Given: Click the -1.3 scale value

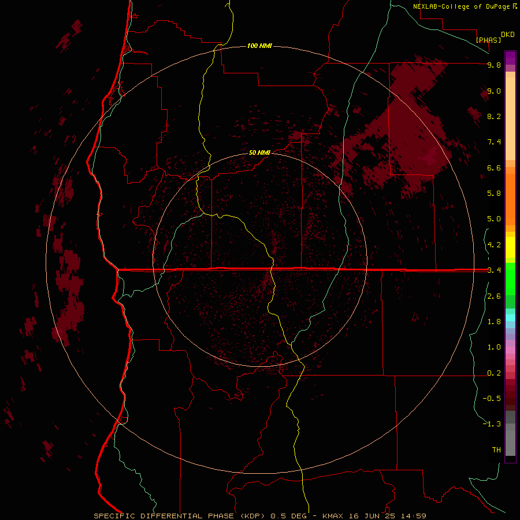Looking at the screenshot, I should 492,424.
